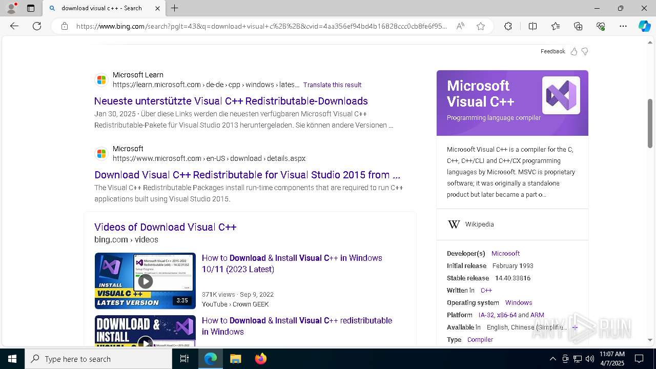Click the scrollbar up arrow

(x=650, y=42)
